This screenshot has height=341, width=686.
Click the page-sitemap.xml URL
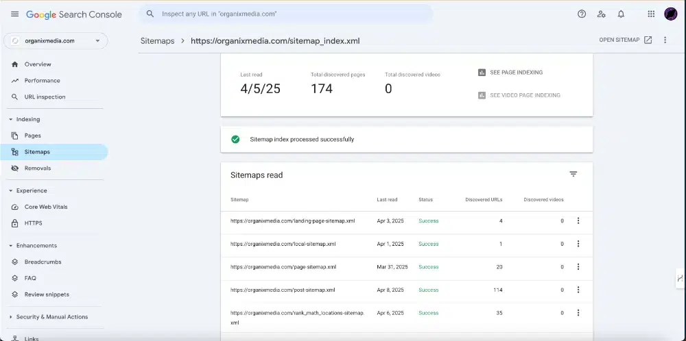[x=283, y=267]
